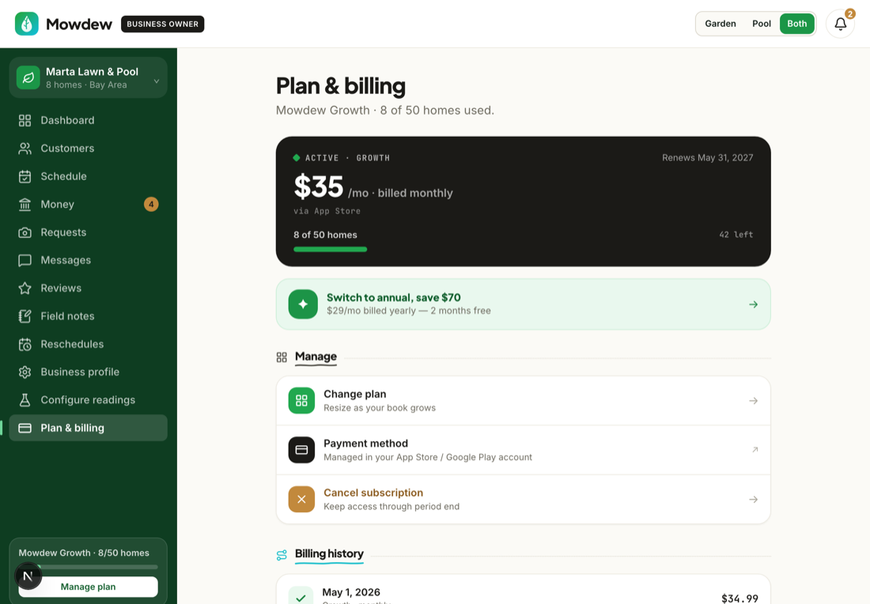Click the Manage plan button

click(x=89, y=587)
